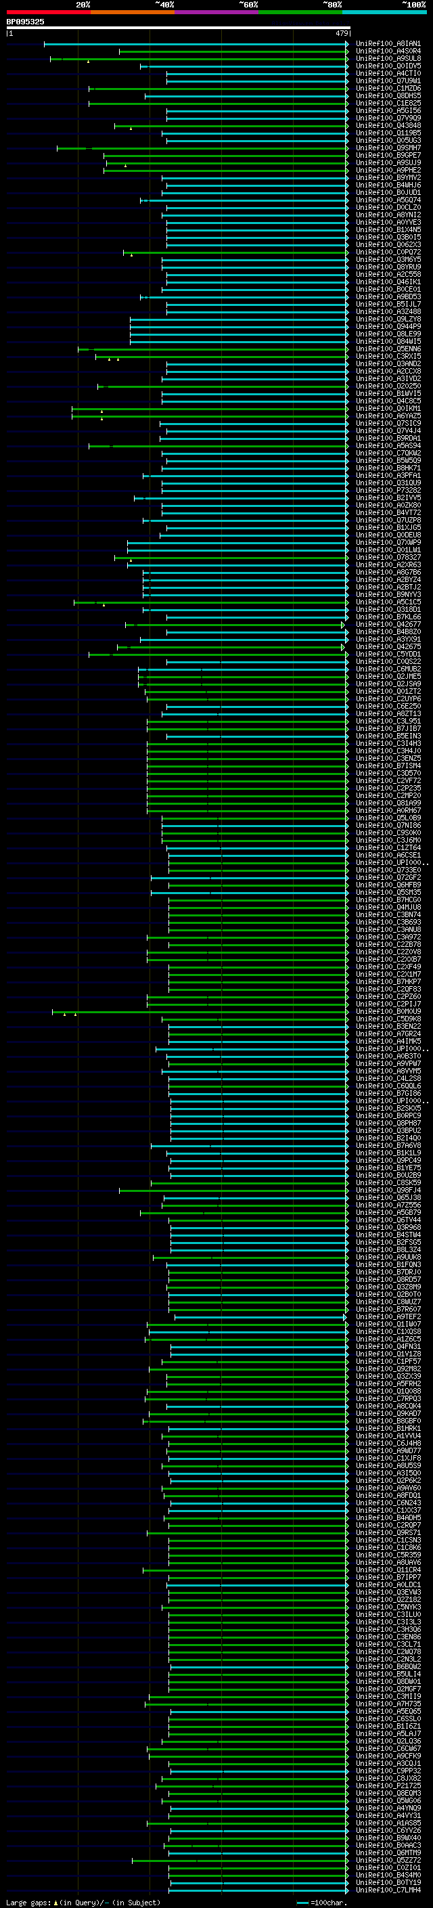Select the UniRef100_Q42675 hit label

click(x=388, y=646)
